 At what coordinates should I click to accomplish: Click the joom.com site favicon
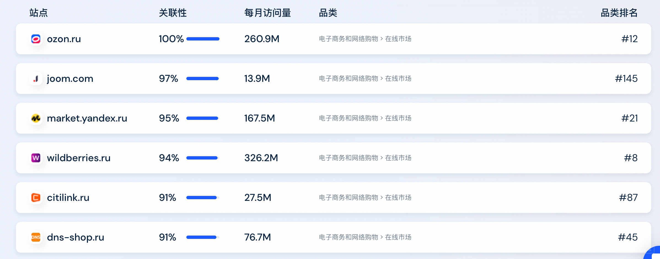36,79
